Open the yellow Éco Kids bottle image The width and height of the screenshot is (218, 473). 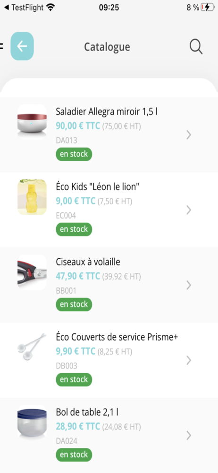click(32, 197)
